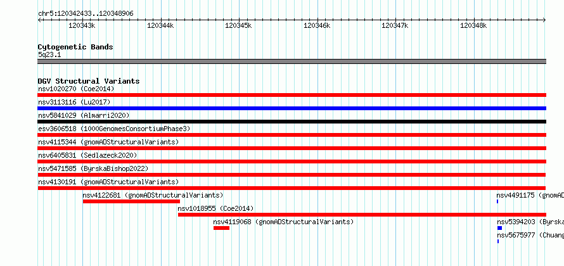Click the gray 5q23.1 cytogenetic band bar

pyautogui.click(x=292, y=61)
